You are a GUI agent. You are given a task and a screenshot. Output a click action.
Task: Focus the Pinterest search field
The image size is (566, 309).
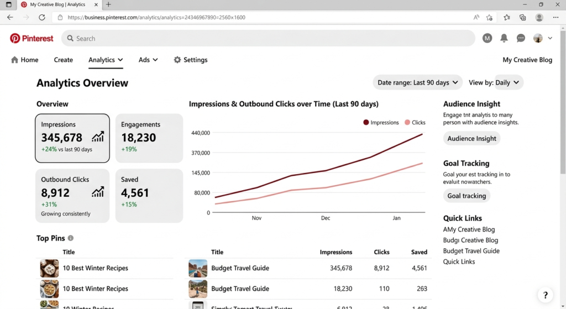268,38
